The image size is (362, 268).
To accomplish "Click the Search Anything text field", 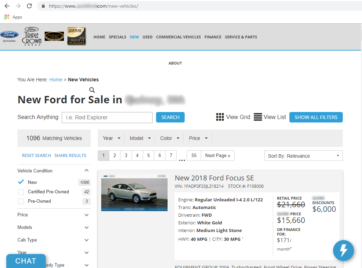I will [x=107, y=118].
